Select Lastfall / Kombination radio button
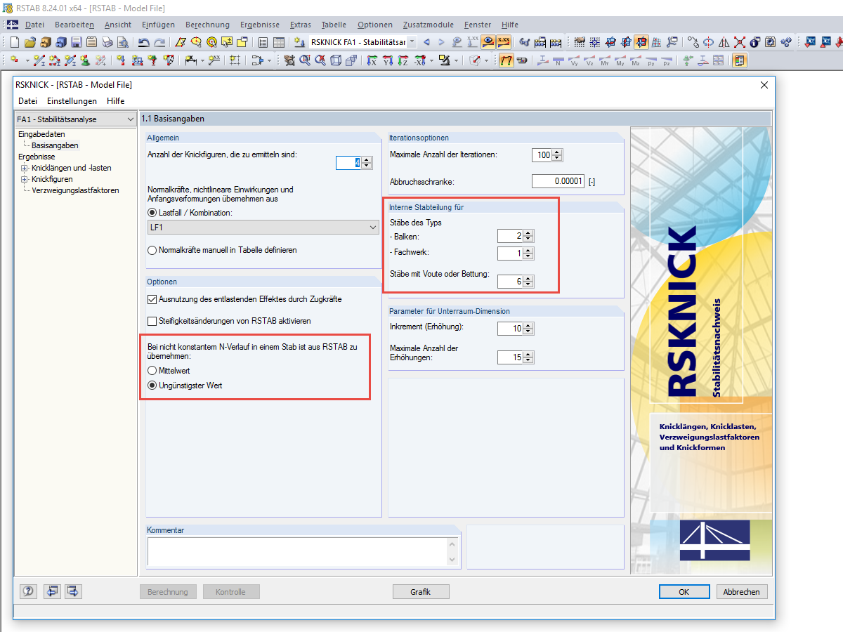843x632 pixels. 152,212
